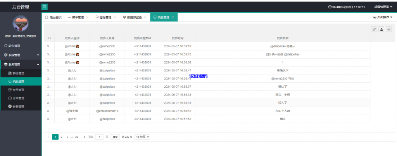Open the 10 条/页 page size selector
This screenshot has height=156, width=397.
(142, 137)
